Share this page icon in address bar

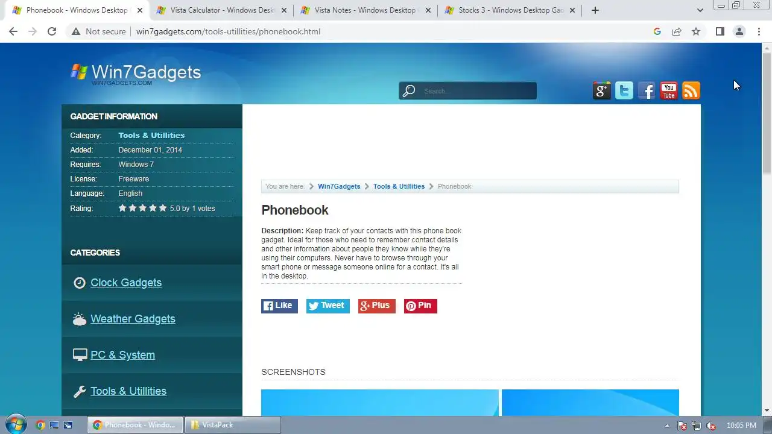click(x=677, y=31)
